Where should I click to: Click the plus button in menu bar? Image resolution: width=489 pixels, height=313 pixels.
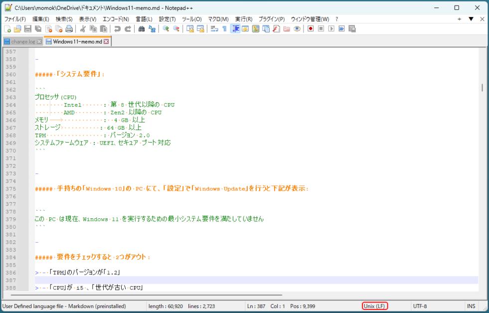(460, 19)
